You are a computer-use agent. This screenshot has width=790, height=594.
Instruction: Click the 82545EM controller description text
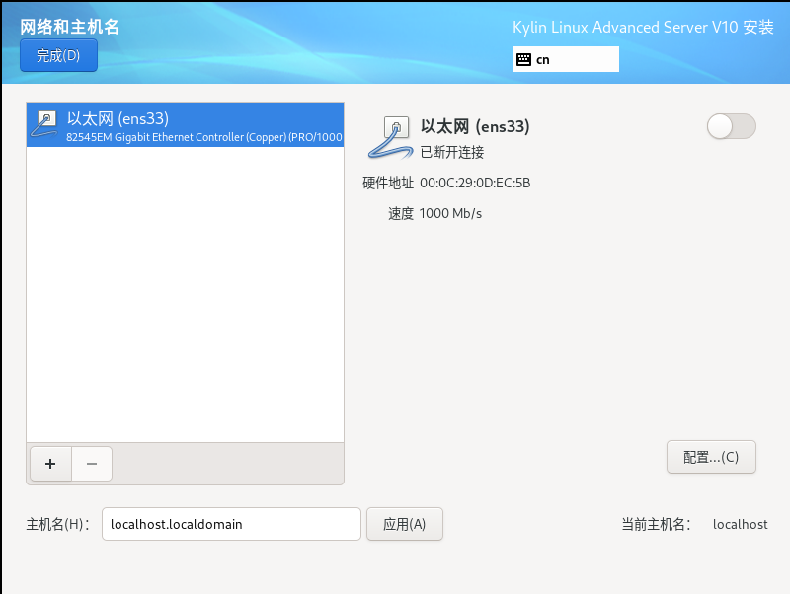(x=197, y=137)
